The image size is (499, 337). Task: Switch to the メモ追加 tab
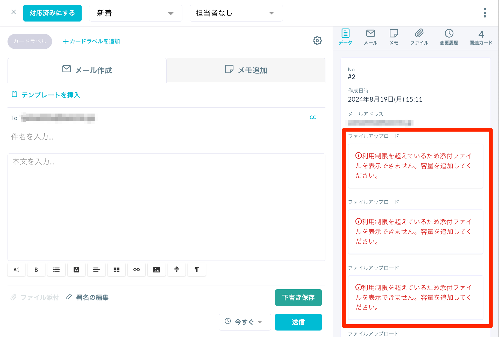[246, 70]
